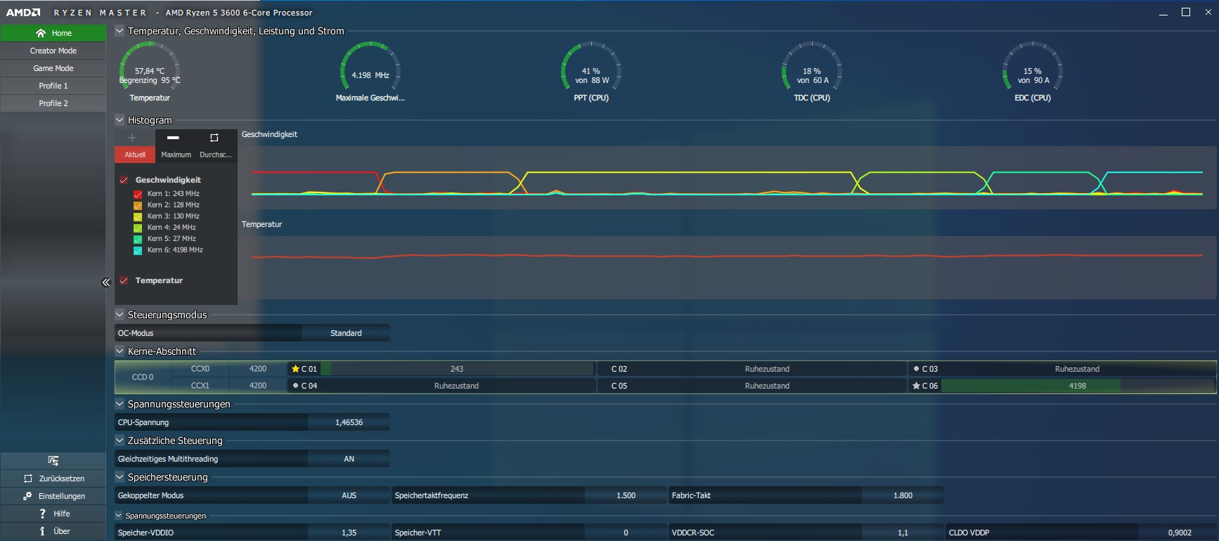Open Einstellungen

coord(53,496)
